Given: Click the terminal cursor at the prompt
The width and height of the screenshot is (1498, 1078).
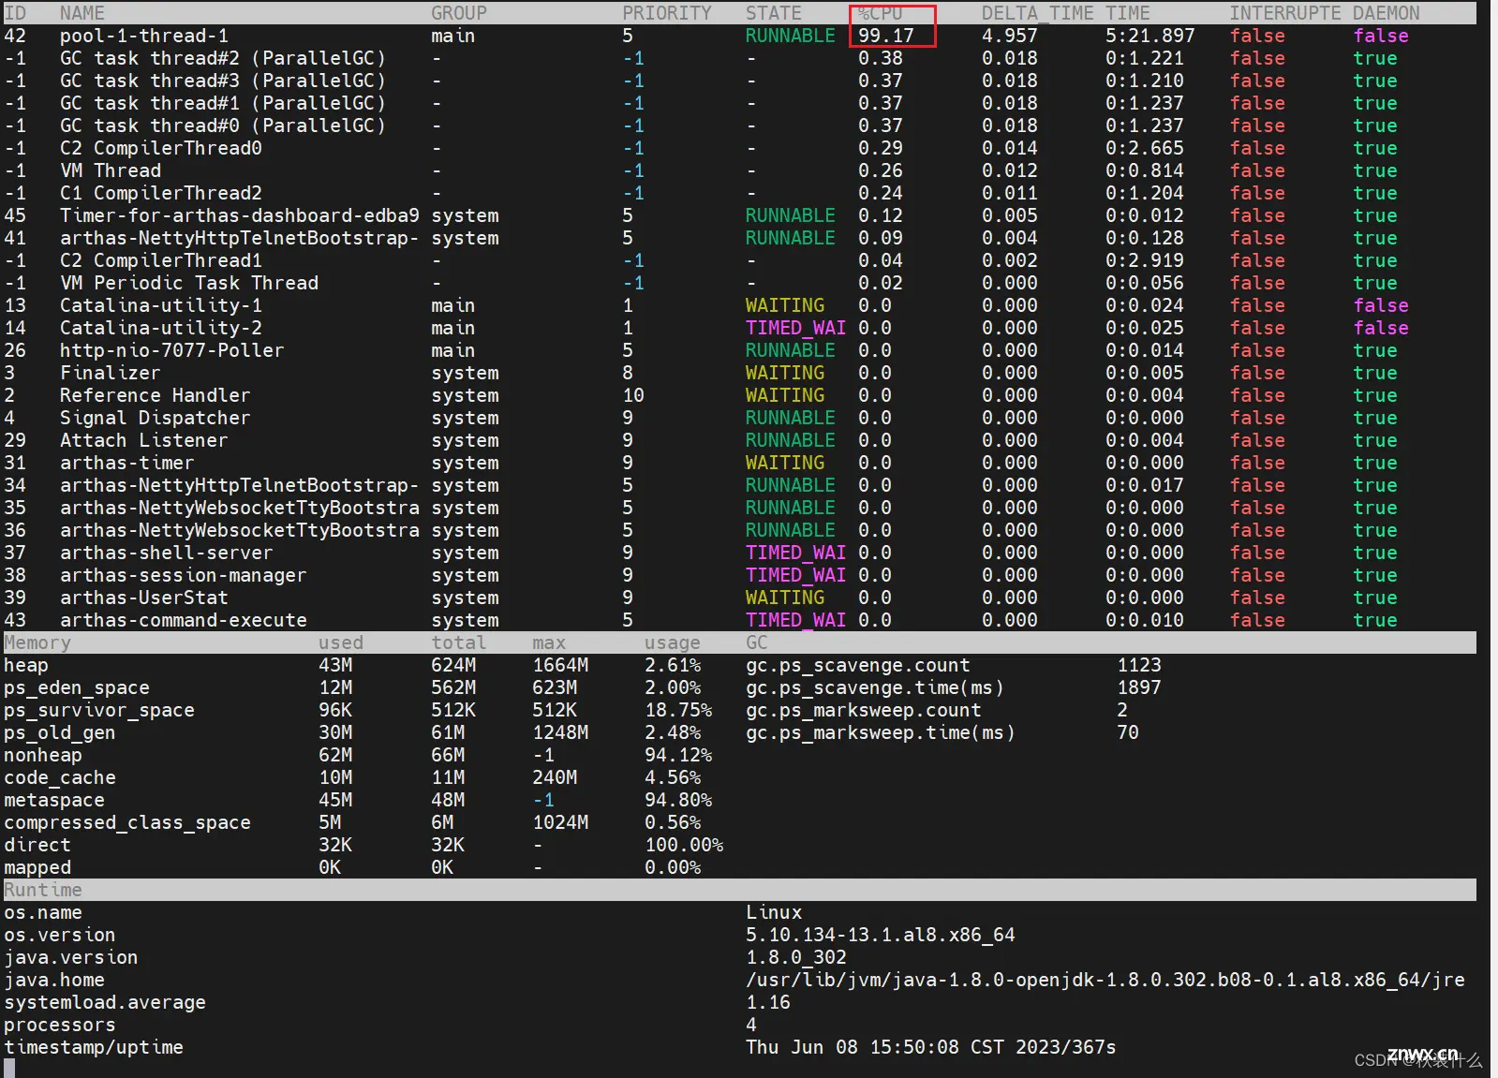Looking at the screenshot, I should [9, 1069].
